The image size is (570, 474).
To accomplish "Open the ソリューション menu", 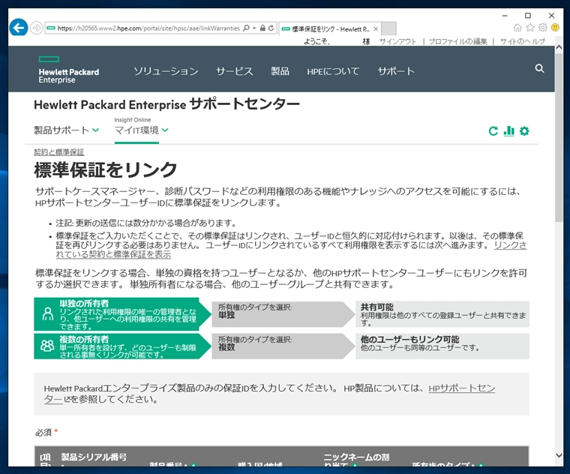I will (x=166, y=71).
